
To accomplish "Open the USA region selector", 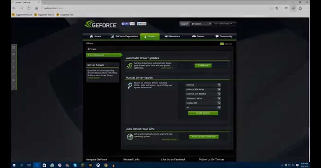I will (224, 24).
